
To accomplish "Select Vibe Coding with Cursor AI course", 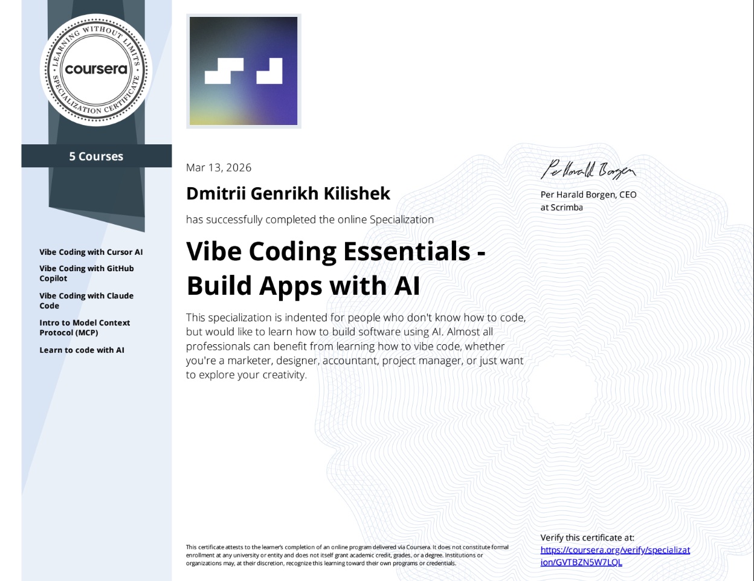I will 91,252.
